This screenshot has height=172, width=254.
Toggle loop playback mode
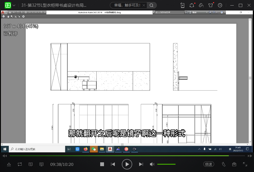(20, 164)
